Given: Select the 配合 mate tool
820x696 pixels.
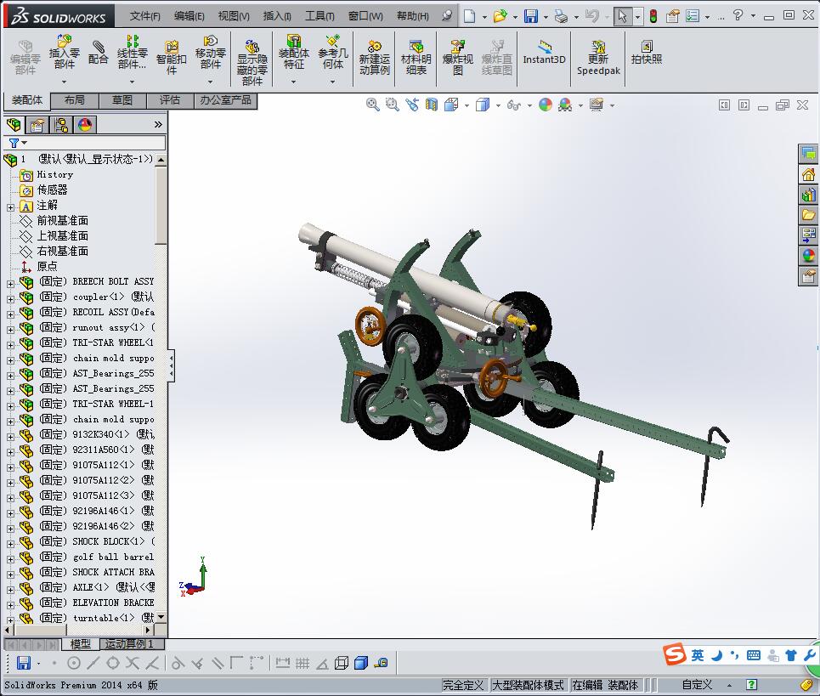Looking at the screenshot, I should click(x=98, y=52).
